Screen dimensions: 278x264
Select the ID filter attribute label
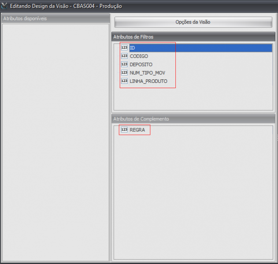[133, 48]
